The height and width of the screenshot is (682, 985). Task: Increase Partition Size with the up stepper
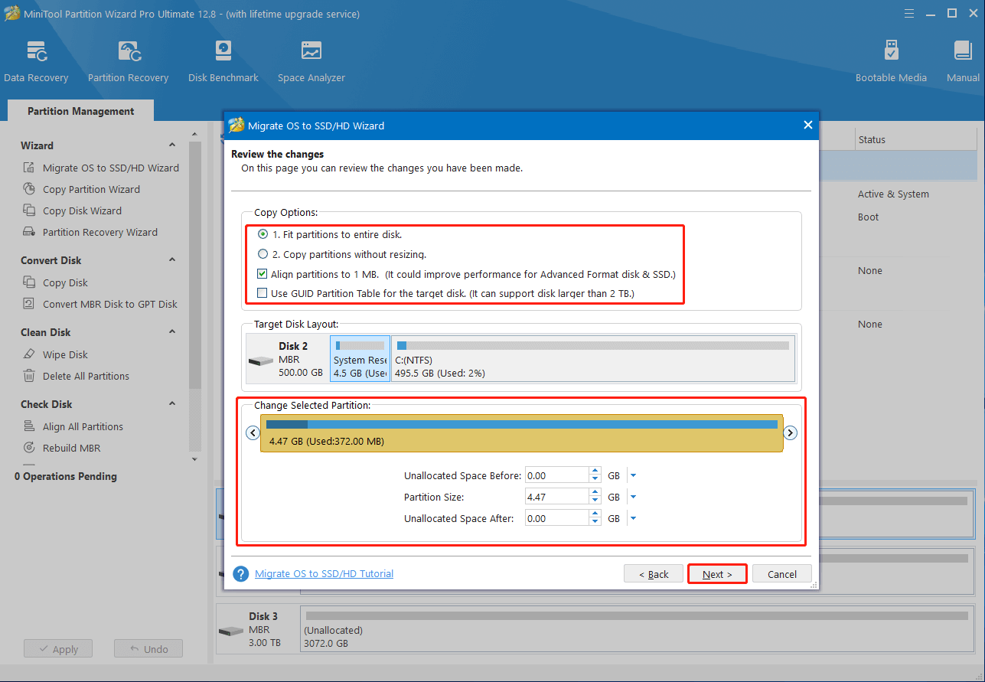(x=595, y=492)
